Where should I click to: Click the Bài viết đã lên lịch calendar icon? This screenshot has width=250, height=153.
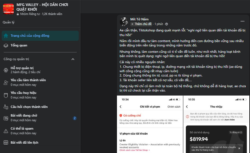6,142
